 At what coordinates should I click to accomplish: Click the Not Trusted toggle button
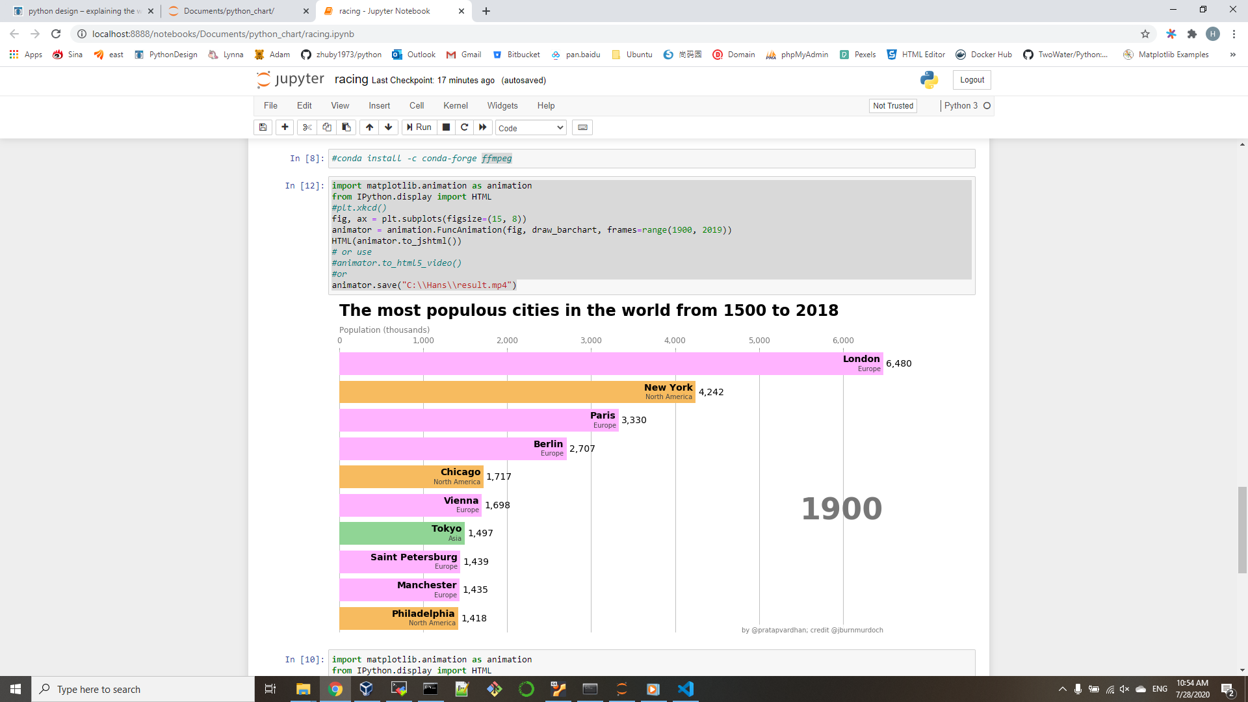[x=892, y=105]
